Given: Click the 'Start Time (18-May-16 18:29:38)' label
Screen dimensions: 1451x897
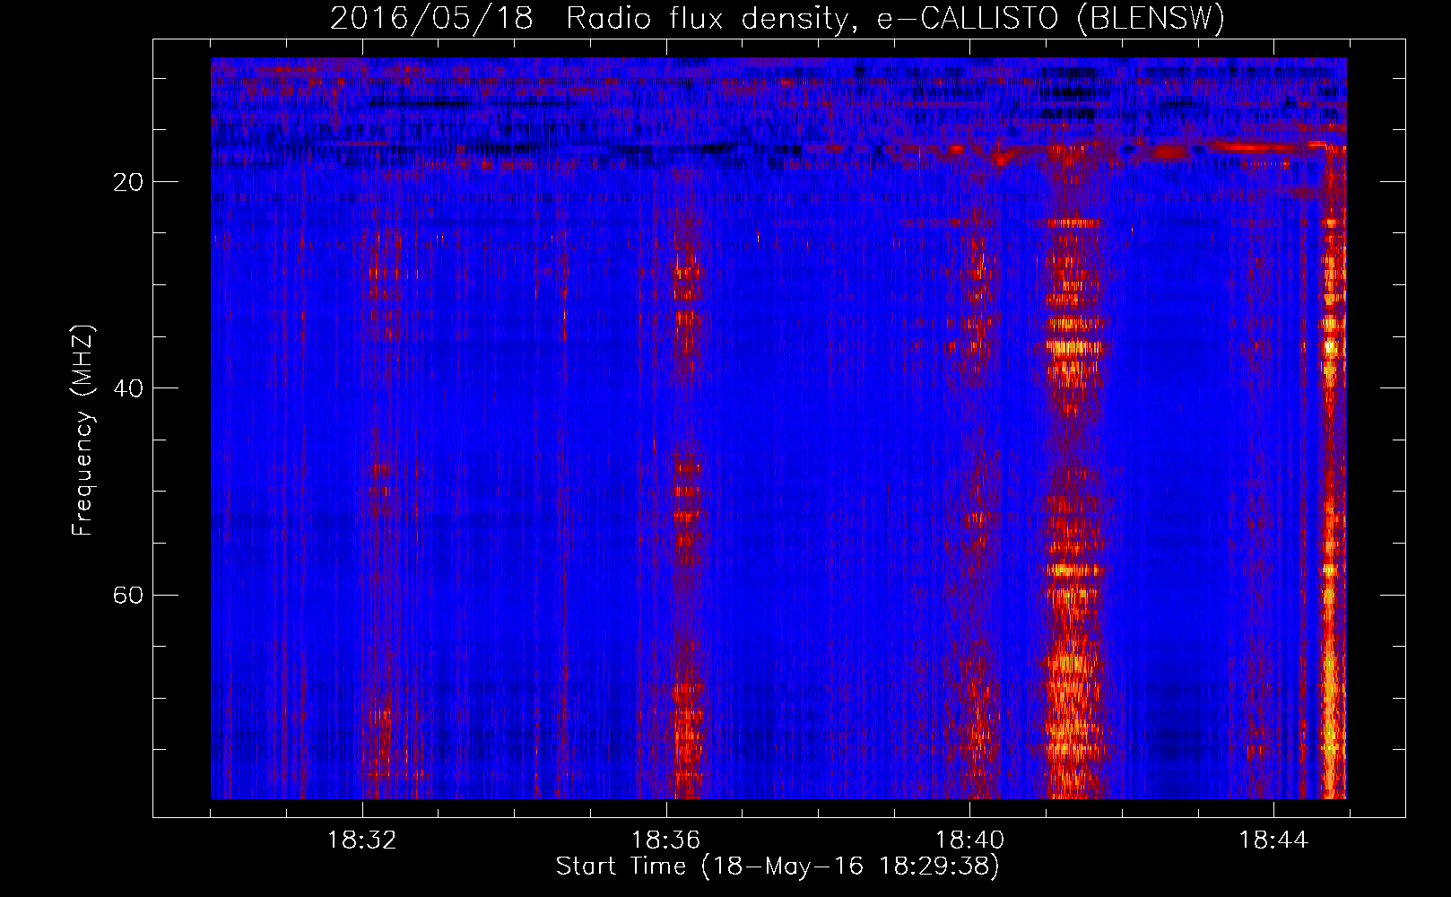Looking at the screenshot, I should 778,867.
